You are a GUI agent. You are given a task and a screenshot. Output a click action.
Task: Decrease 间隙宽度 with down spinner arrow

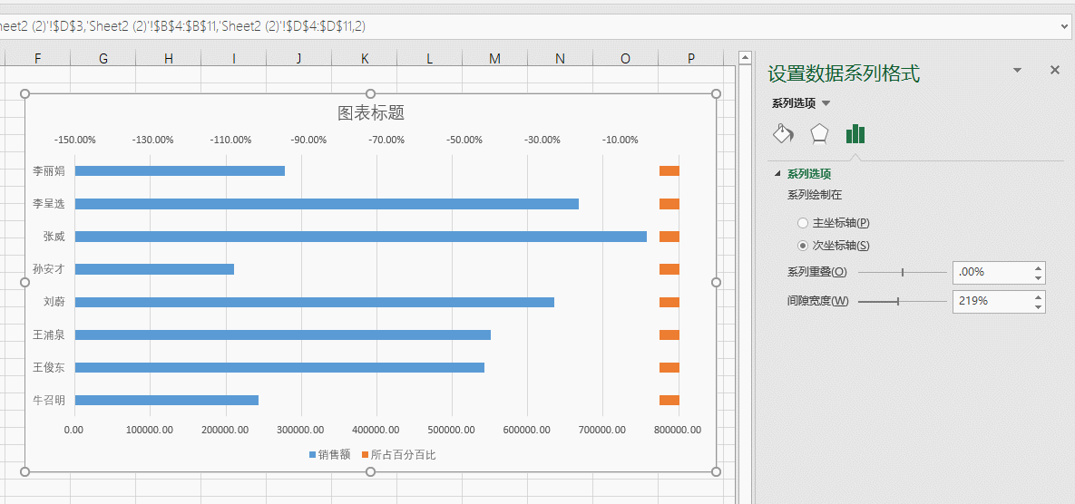(1039, 306)
